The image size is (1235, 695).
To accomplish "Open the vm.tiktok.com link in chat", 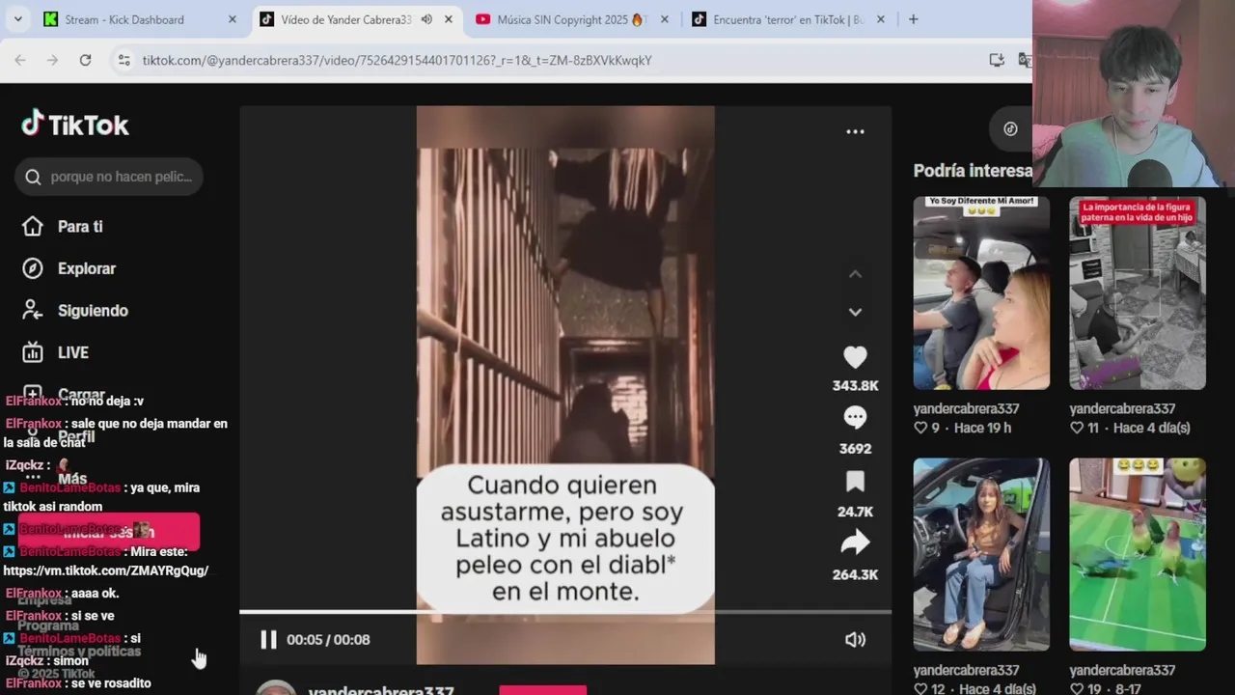I will coord(106,570).
